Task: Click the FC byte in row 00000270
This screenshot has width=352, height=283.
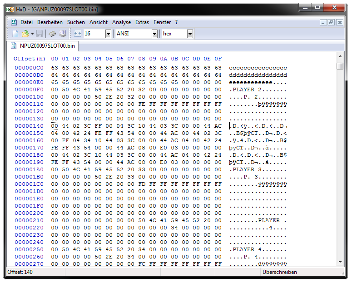Action: pyautogui.click(x=142, y=264)
